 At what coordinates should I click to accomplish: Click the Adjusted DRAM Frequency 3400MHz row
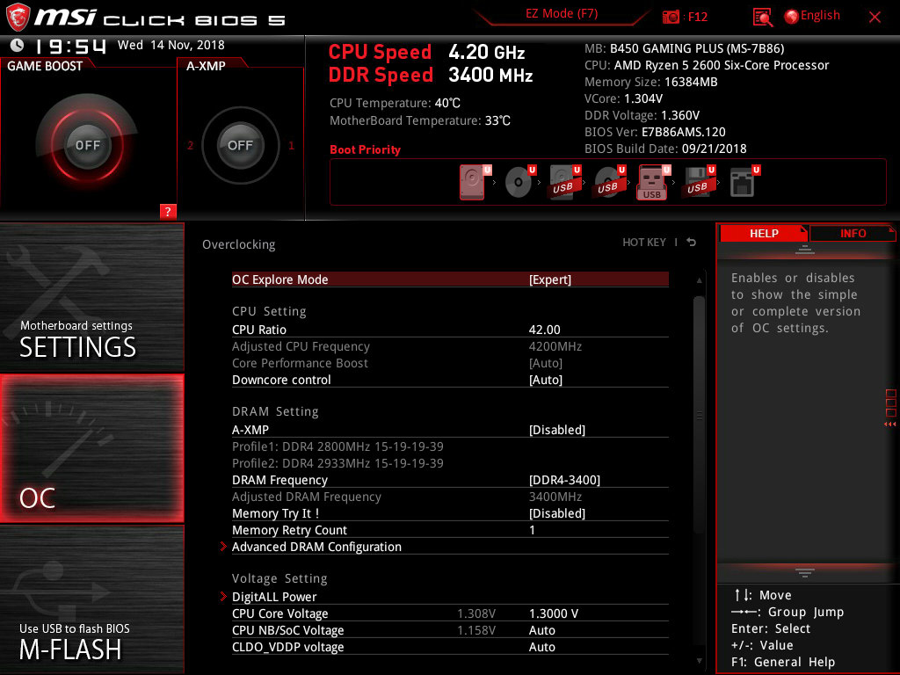pyautogui.click(x=450, y=497)
